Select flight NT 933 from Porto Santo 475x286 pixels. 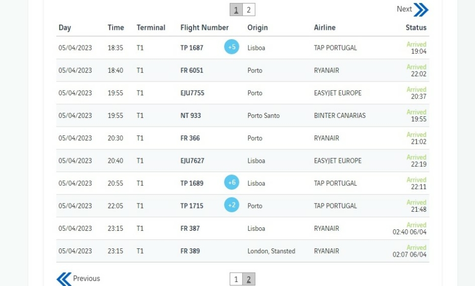(243, 115)
